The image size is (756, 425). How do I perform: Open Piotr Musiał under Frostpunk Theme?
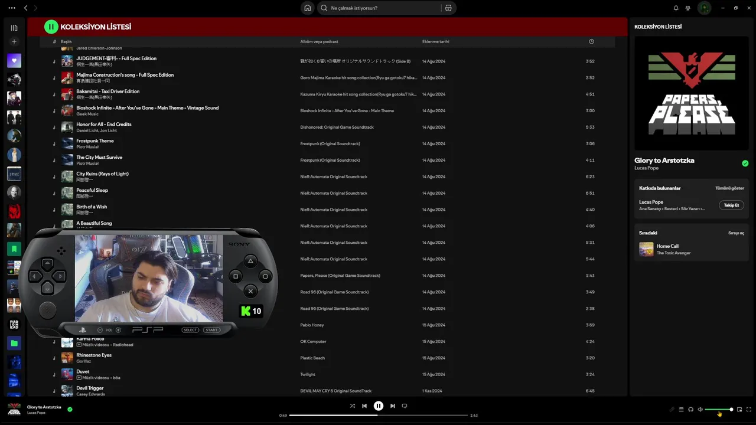pyautogui.click(x=87, y=147)
